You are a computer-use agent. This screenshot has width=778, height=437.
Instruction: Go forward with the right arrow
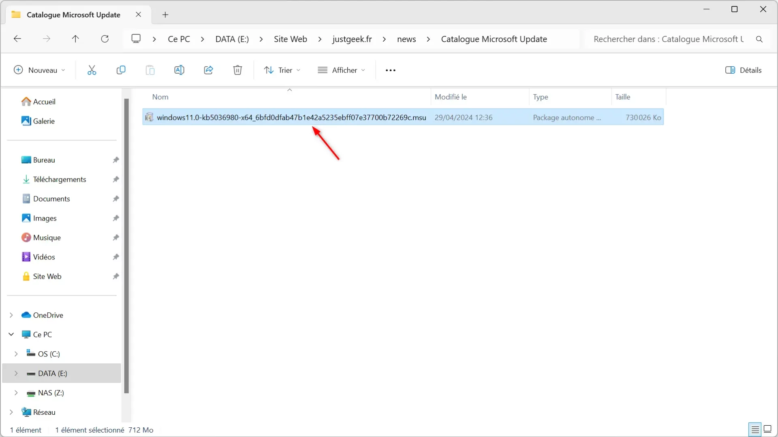pos(47,39)
